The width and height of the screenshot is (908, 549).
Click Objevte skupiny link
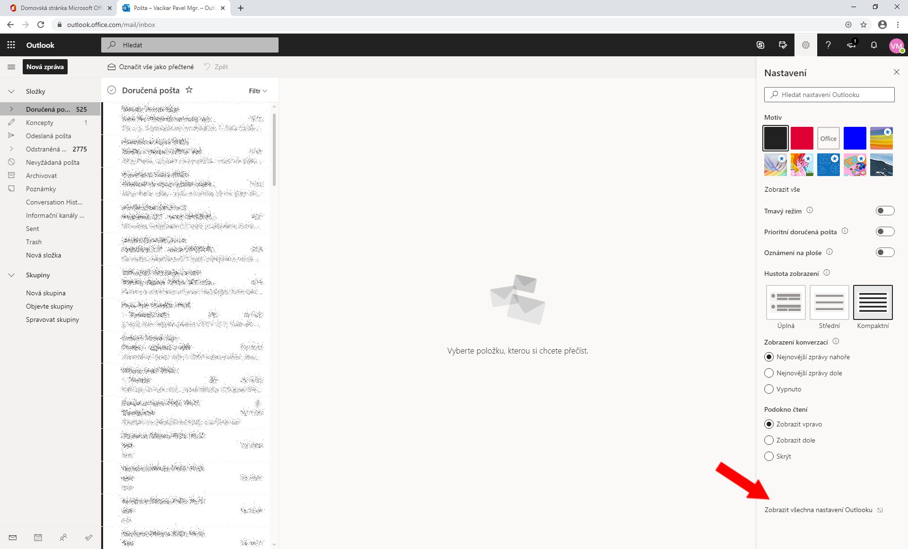pos(49,306)
